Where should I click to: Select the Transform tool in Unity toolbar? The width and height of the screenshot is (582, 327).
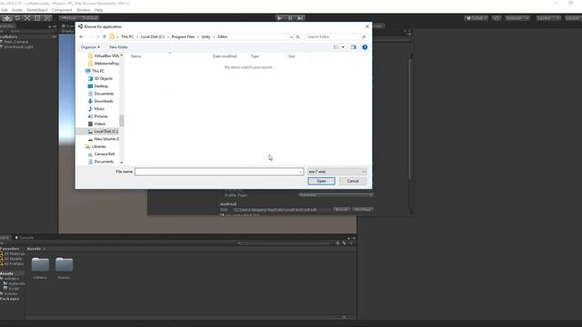click(47, 18)
